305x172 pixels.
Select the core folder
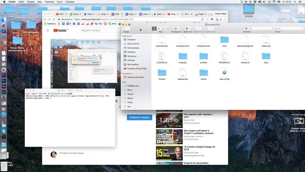224,42
